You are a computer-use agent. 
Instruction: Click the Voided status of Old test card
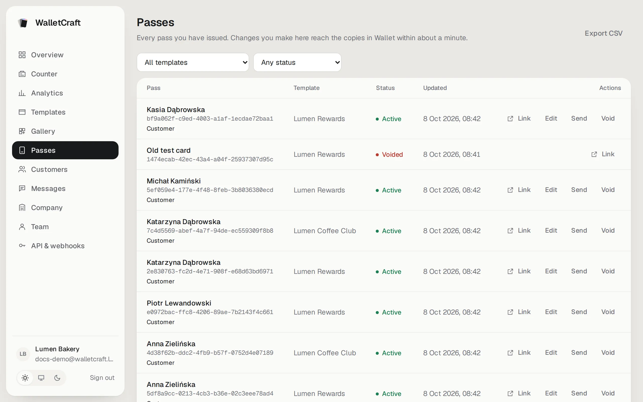tap(389, 155)
